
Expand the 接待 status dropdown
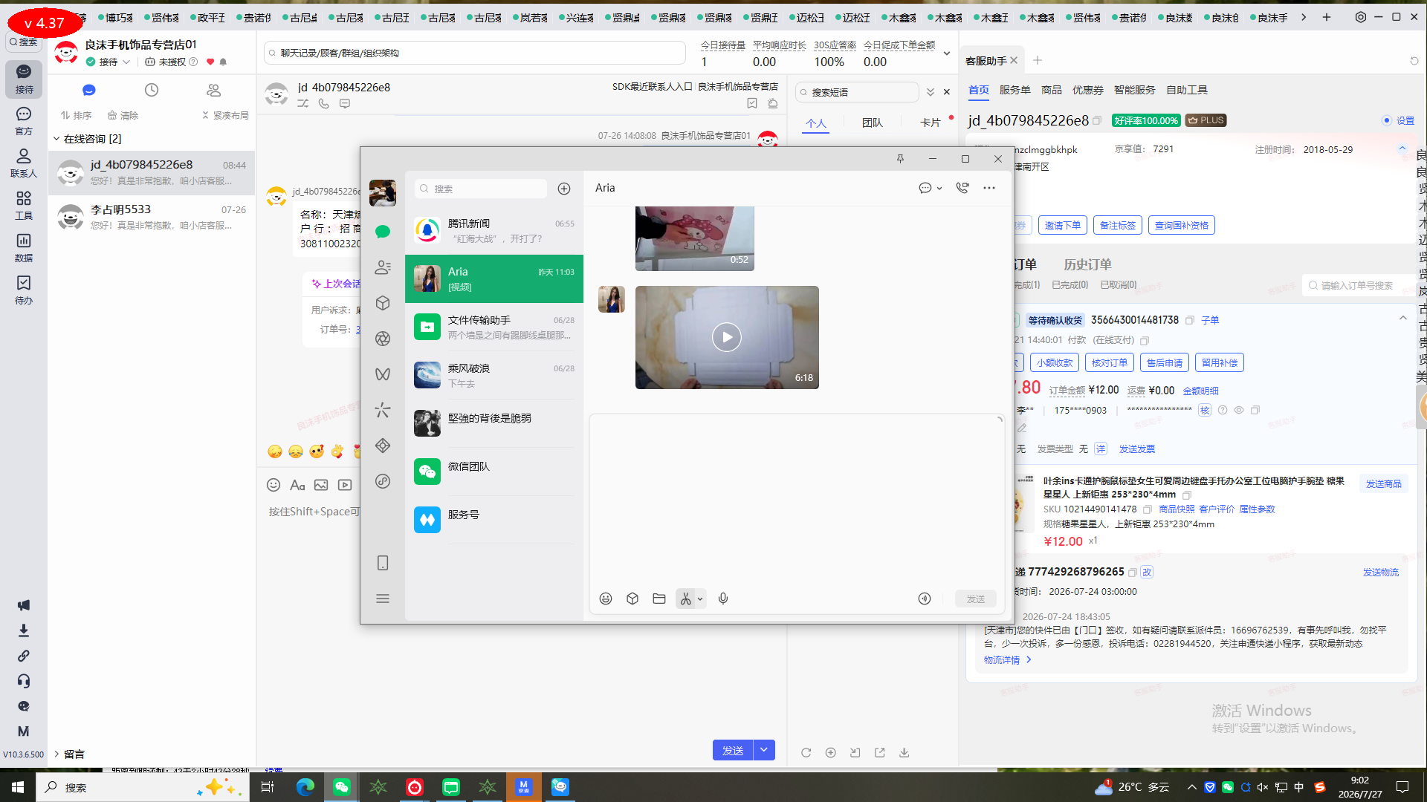tap(126, 62)
